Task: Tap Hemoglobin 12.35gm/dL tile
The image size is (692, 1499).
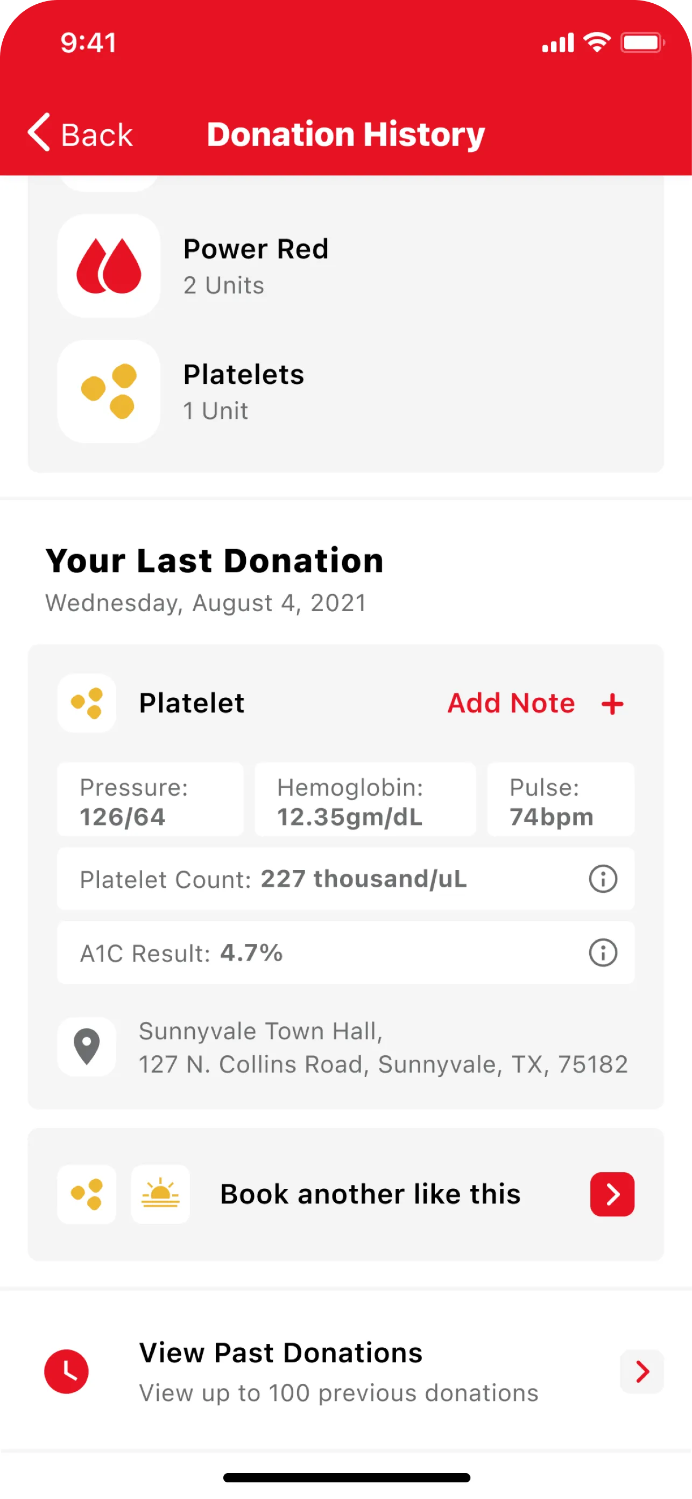Action: point(365,800)
